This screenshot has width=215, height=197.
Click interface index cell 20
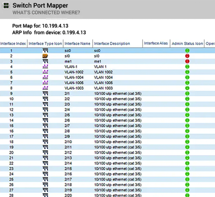tap(11, 153)
